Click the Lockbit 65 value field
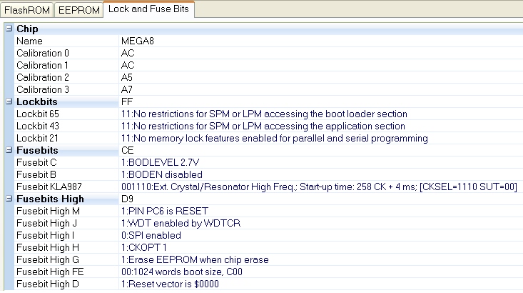This screenshot has width=523, height=293. coord(264,114)
